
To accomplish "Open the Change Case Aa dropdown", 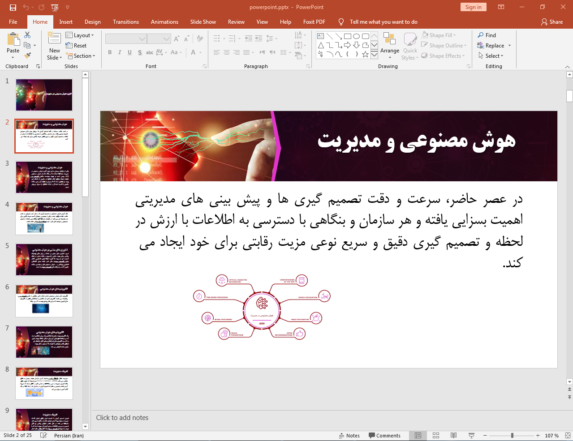I will click(x=176, y=52).
